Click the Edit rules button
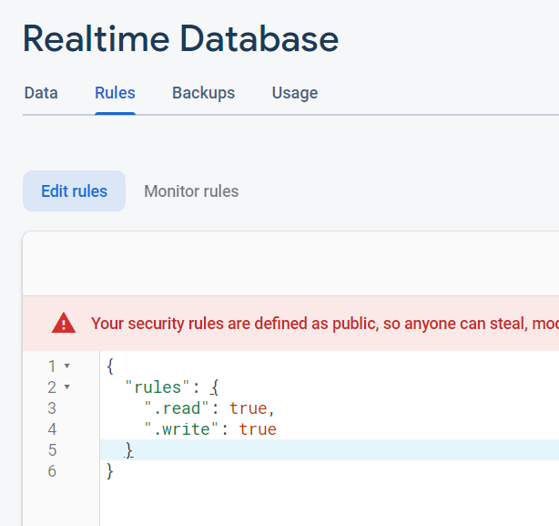The height and width of the screenshot is (526, 559). point(74,191)
